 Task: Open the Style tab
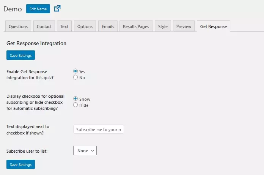tap(163, 27)
